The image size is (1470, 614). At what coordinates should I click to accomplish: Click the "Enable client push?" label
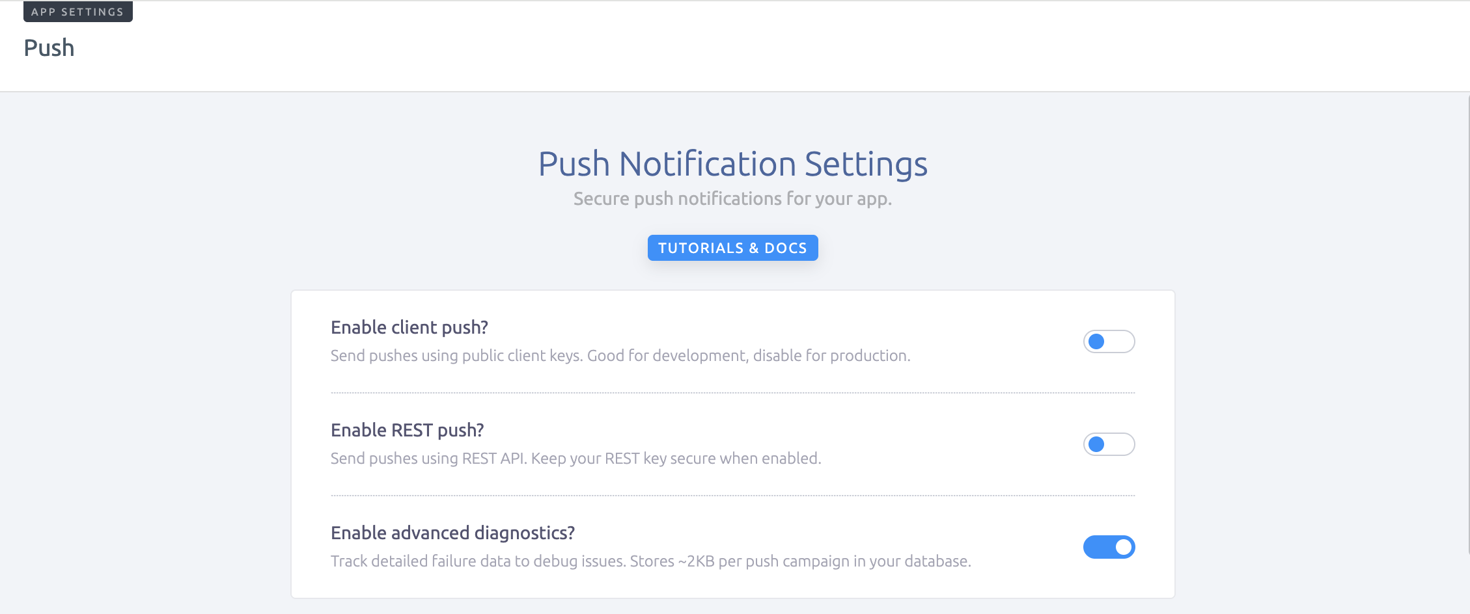click(409, 327)
